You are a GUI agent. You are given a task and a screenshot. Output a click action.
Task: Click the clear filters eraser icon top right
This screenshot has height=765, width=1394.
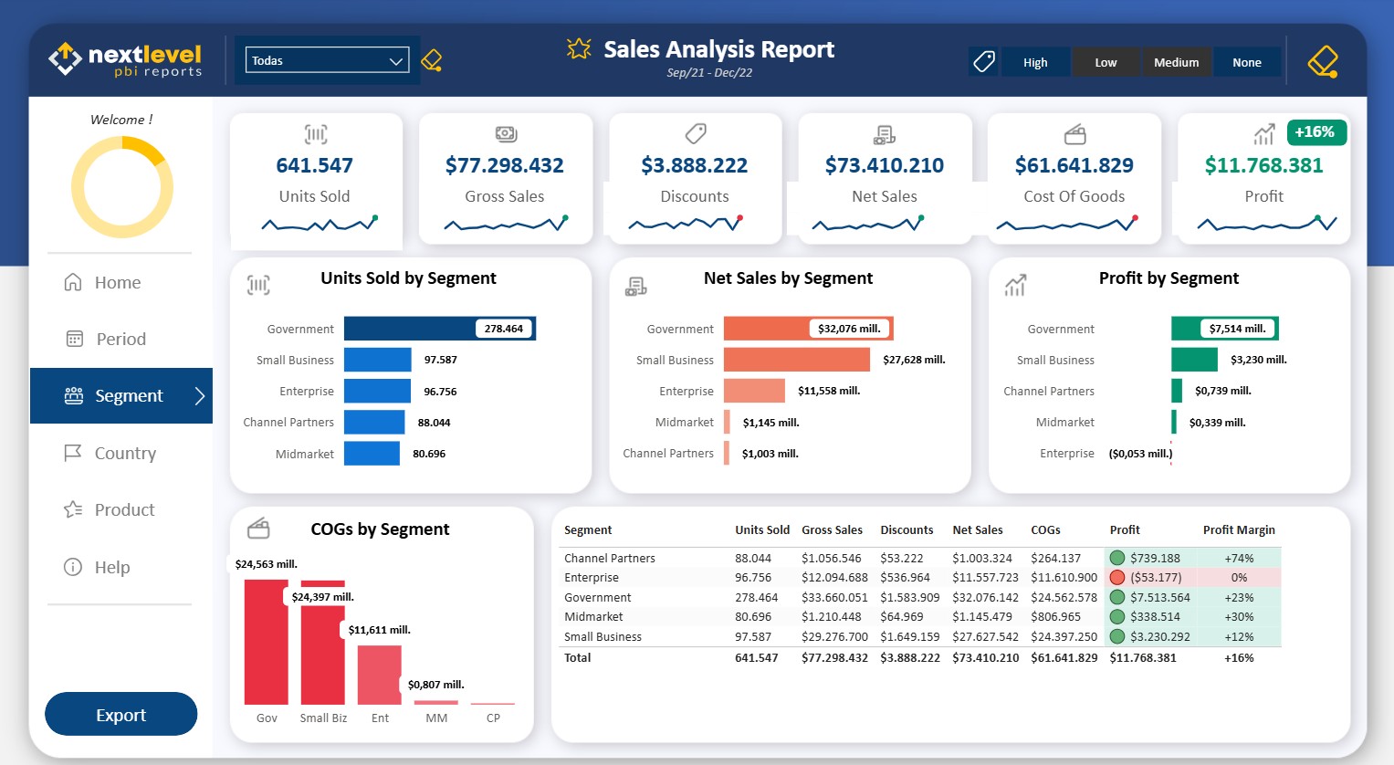tap(1322, 62)
